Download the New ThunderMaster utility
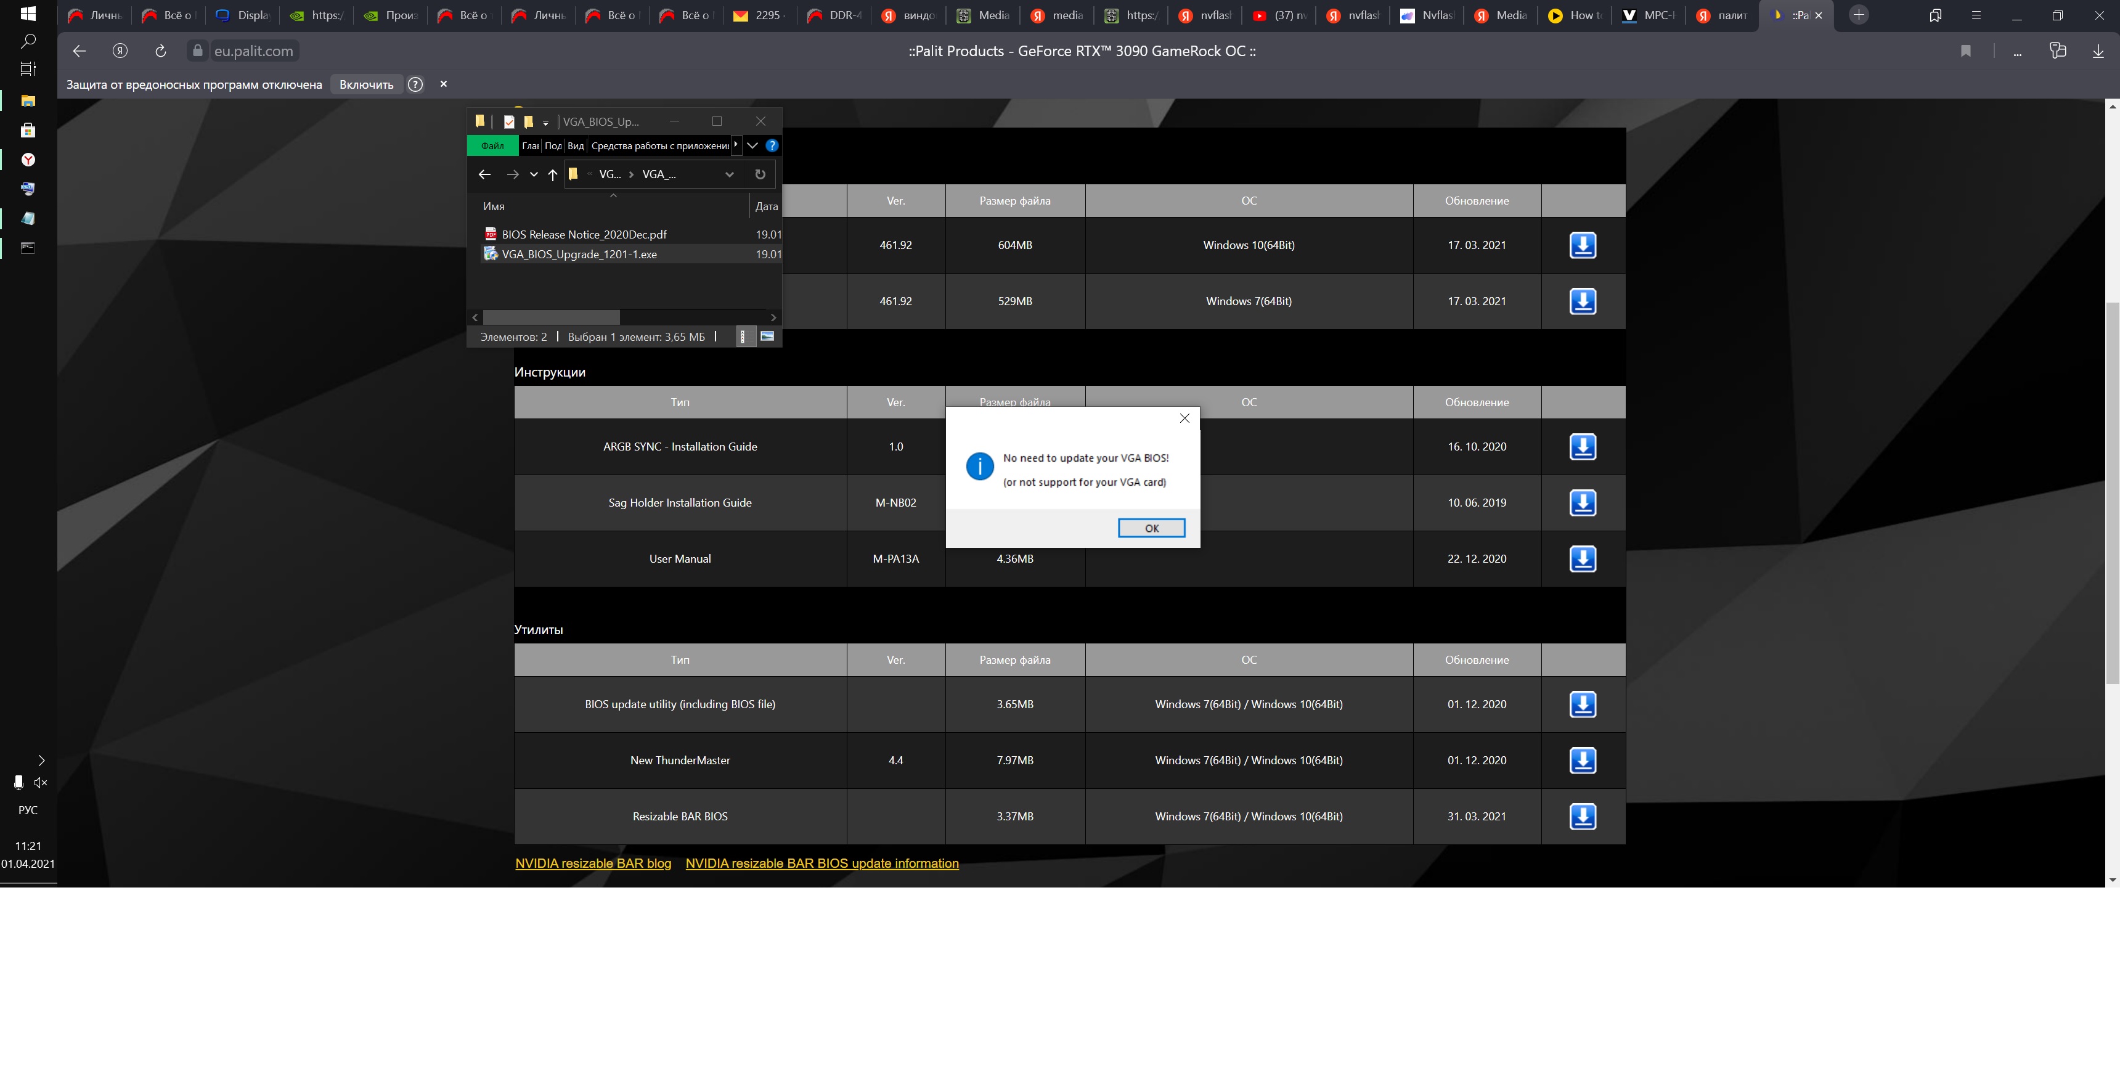This screenshot has width=2120, height=1065. point(1582,761)
